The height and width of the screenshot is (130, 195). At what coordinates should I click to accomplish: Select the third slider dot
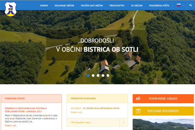click(x=98, y=75)
